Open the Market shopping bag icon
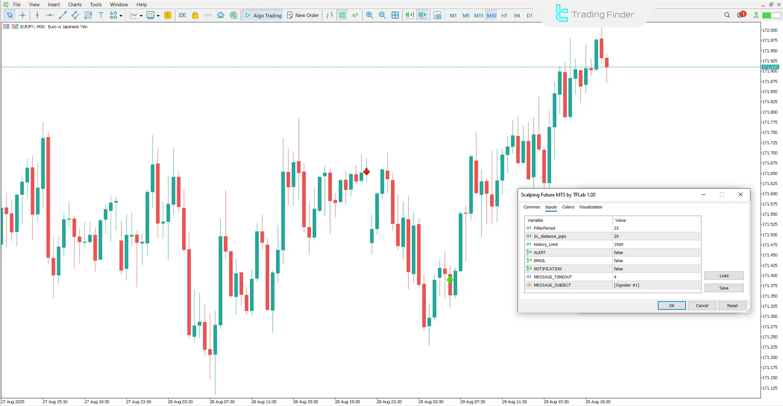Image resolution: width=783 pixels, height=406 pixels. pyautogui.click(x=195, y=15)
